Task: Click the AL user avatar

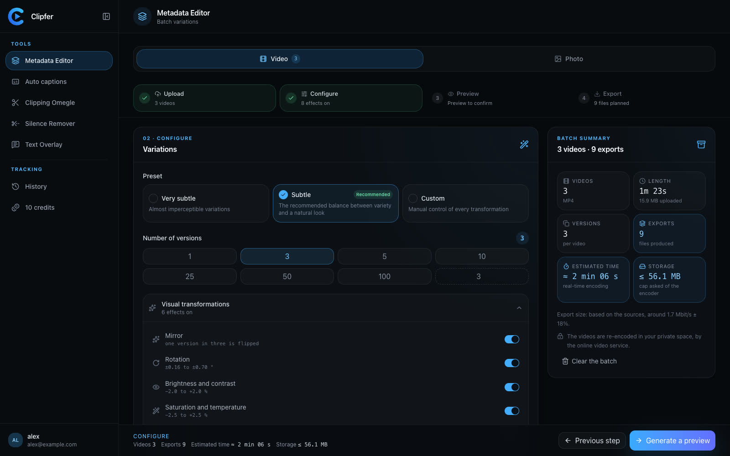Action: [16, 440]
